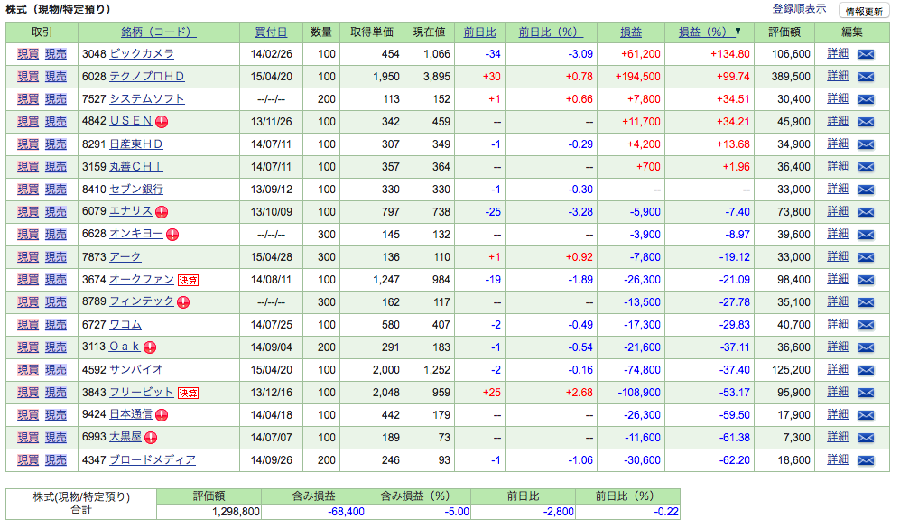
Task: Click 現買 for テクノプロHD
Action: [x=28, y=77]
